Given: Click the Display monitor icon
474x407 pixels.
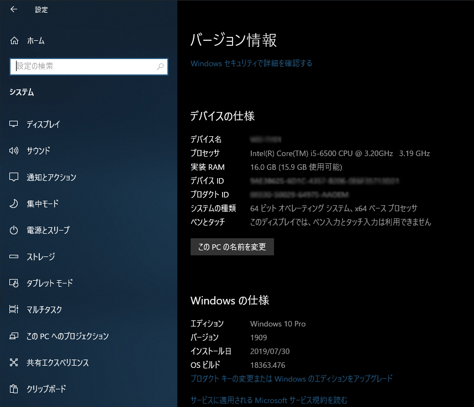Looking at the screenshot, I should click(14, 124).
